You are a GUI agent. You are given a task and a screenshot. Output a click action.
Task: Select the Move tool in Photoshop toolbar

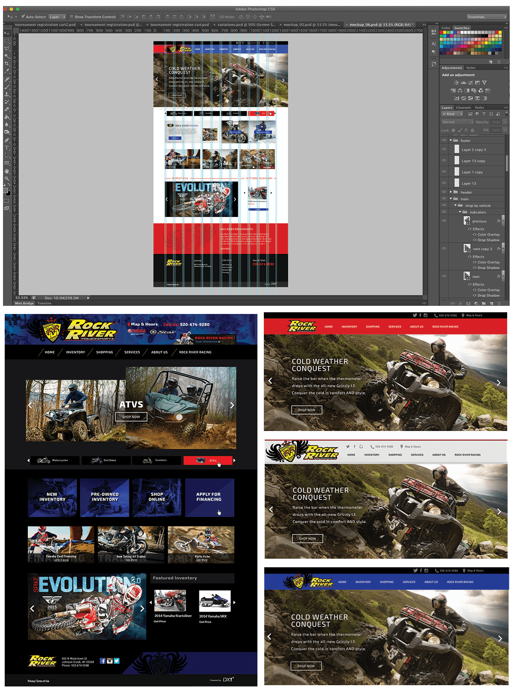7,33
